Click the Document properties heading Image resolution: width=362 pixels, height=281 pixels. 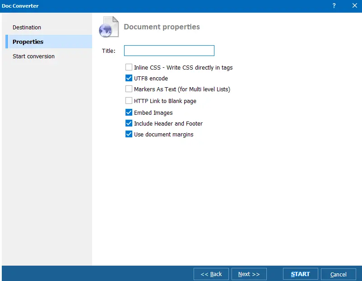point(162,27)
